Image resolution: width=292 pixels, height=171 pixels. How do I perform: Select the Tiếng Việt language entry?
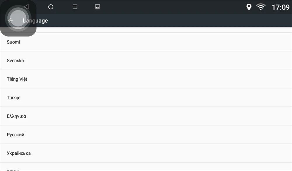[146, 79]
